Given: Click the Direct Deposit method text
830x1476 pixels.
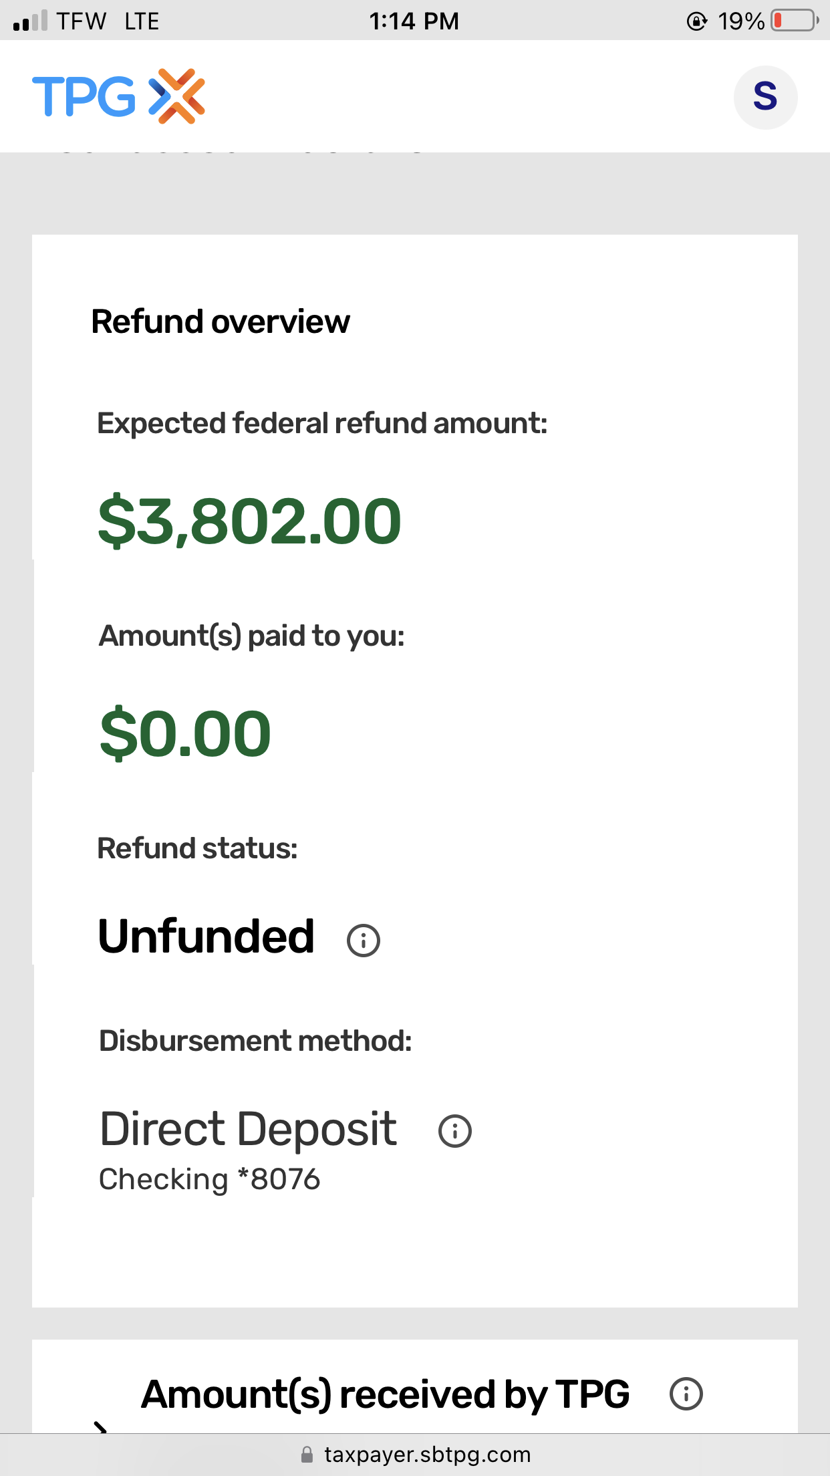Looking at the screenshot, I should (249, 1129).
